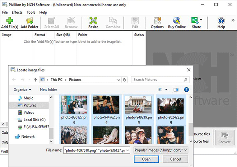237x167 pixels.
Task: Open Help from the toolbar
Action: point(221,22)
